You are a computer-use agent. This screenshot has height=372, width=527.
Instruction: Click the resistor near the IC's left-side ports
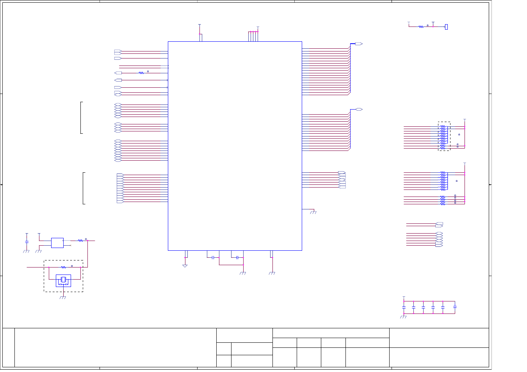(141, 73)
